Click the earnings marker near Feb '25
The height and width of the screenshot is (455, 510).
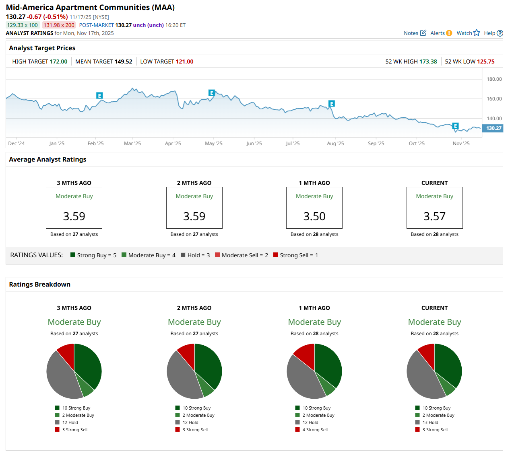[x=99, y=96]
